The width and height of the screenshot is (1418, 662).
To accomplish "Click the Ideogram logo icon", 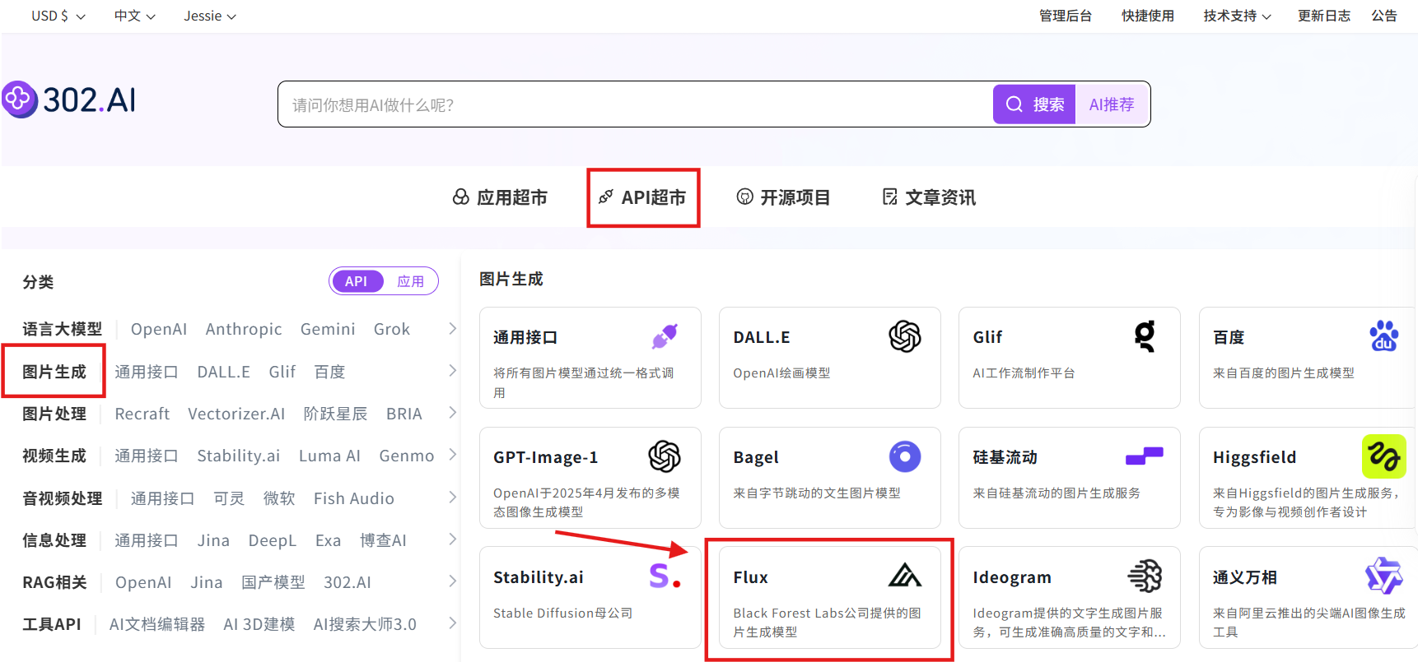I will pos(1145,576).
